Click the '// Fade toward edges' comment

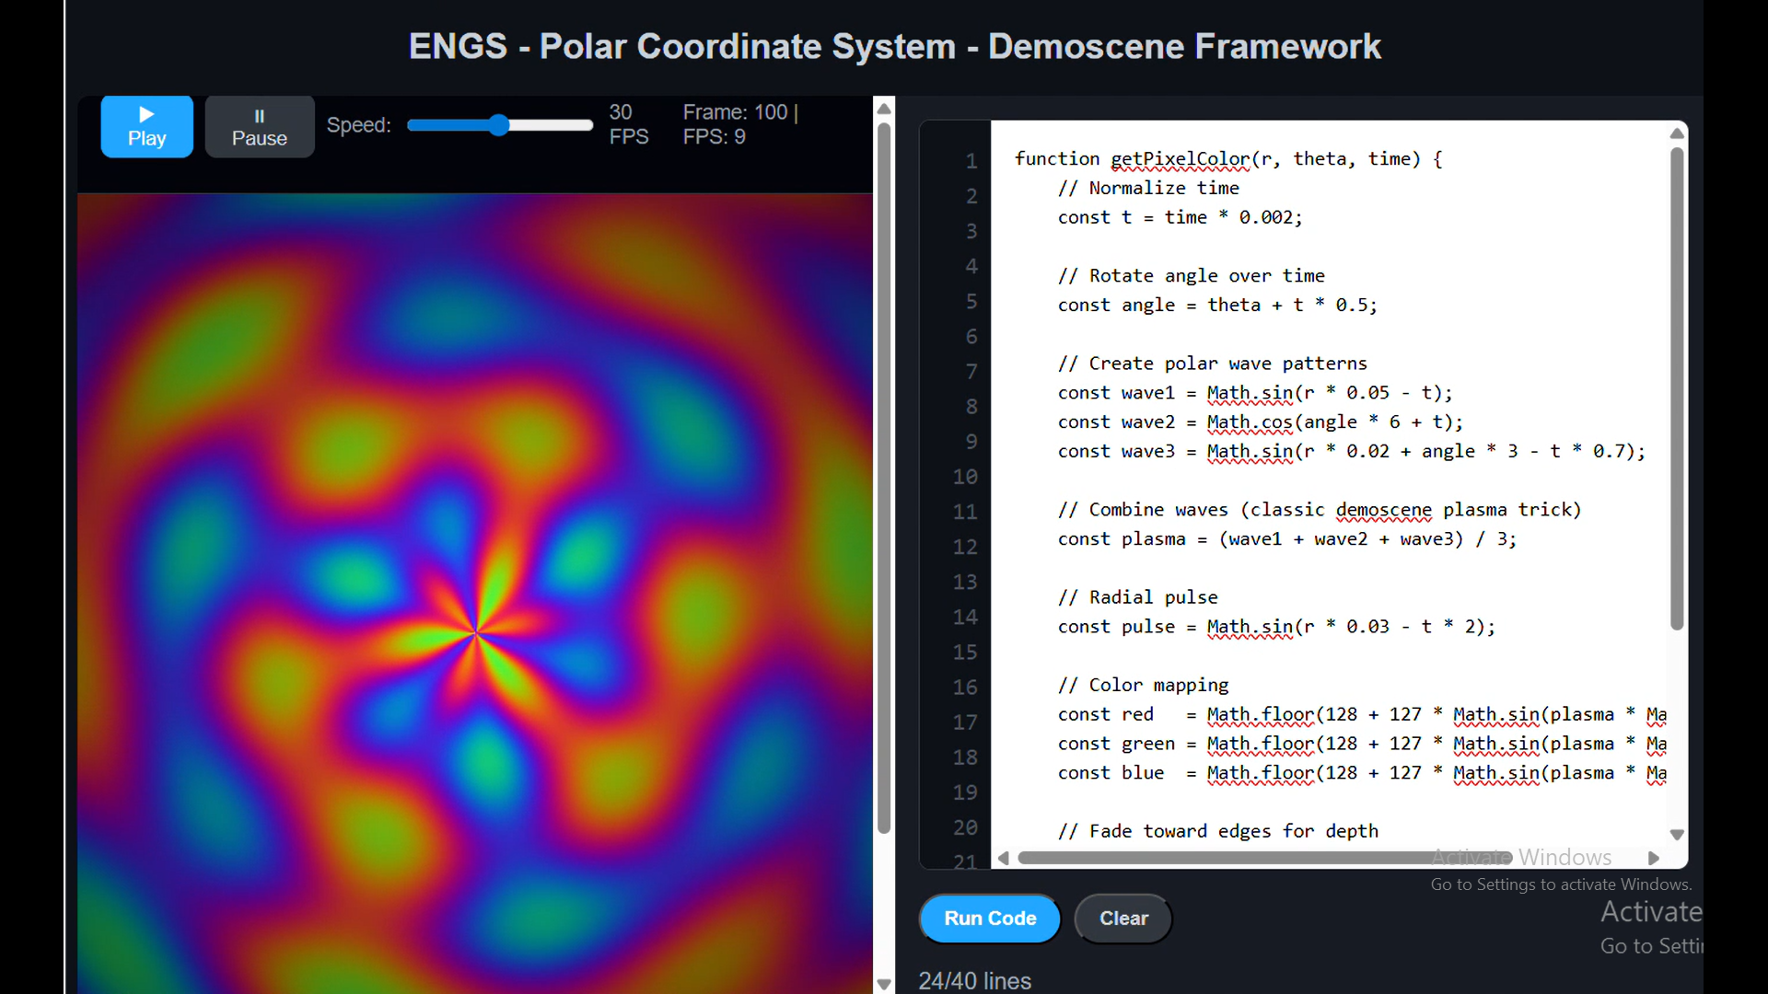[1217, 831]
